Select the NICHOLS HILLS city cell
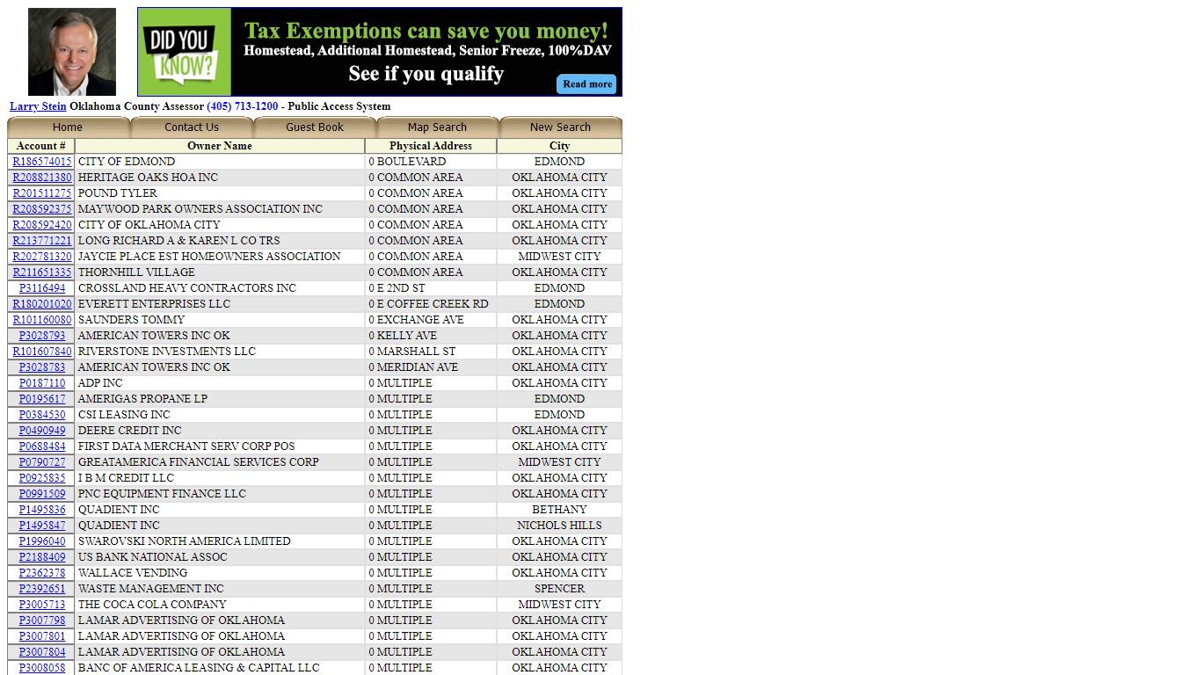The height and width of the screenshot is (675, 1201). tap(559, 526)
